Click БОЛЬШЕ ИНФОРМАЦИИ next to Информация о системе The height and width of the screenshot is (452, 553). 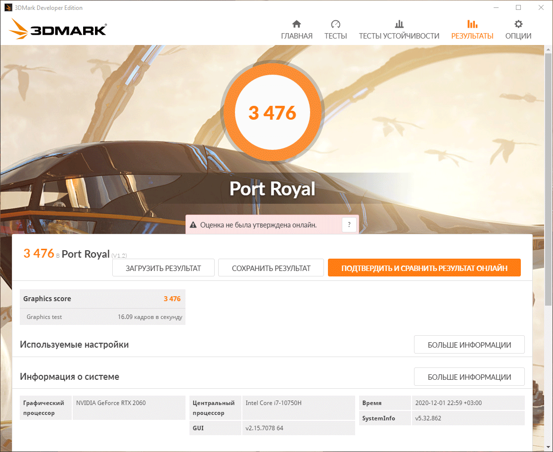(469, 376)
